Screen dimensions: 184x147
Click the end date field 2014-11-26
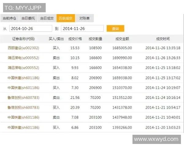tap(82, 28)
